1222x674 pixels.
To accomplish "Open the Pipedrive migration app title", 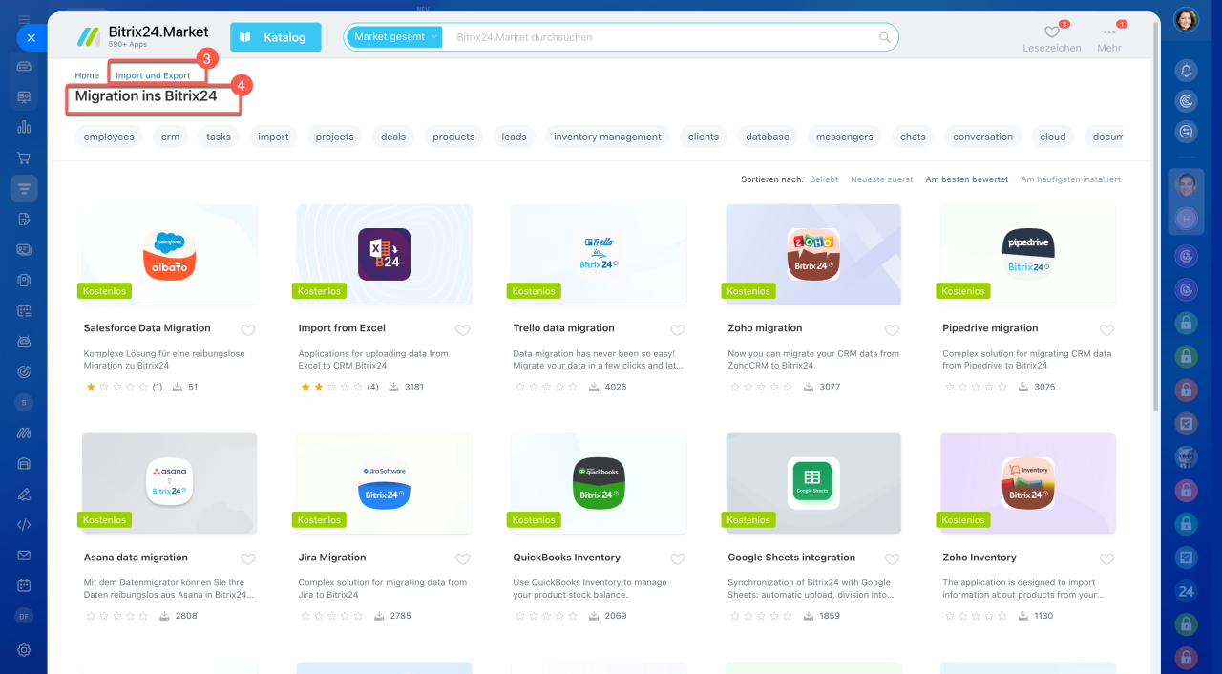I will [x=990, y=328].
